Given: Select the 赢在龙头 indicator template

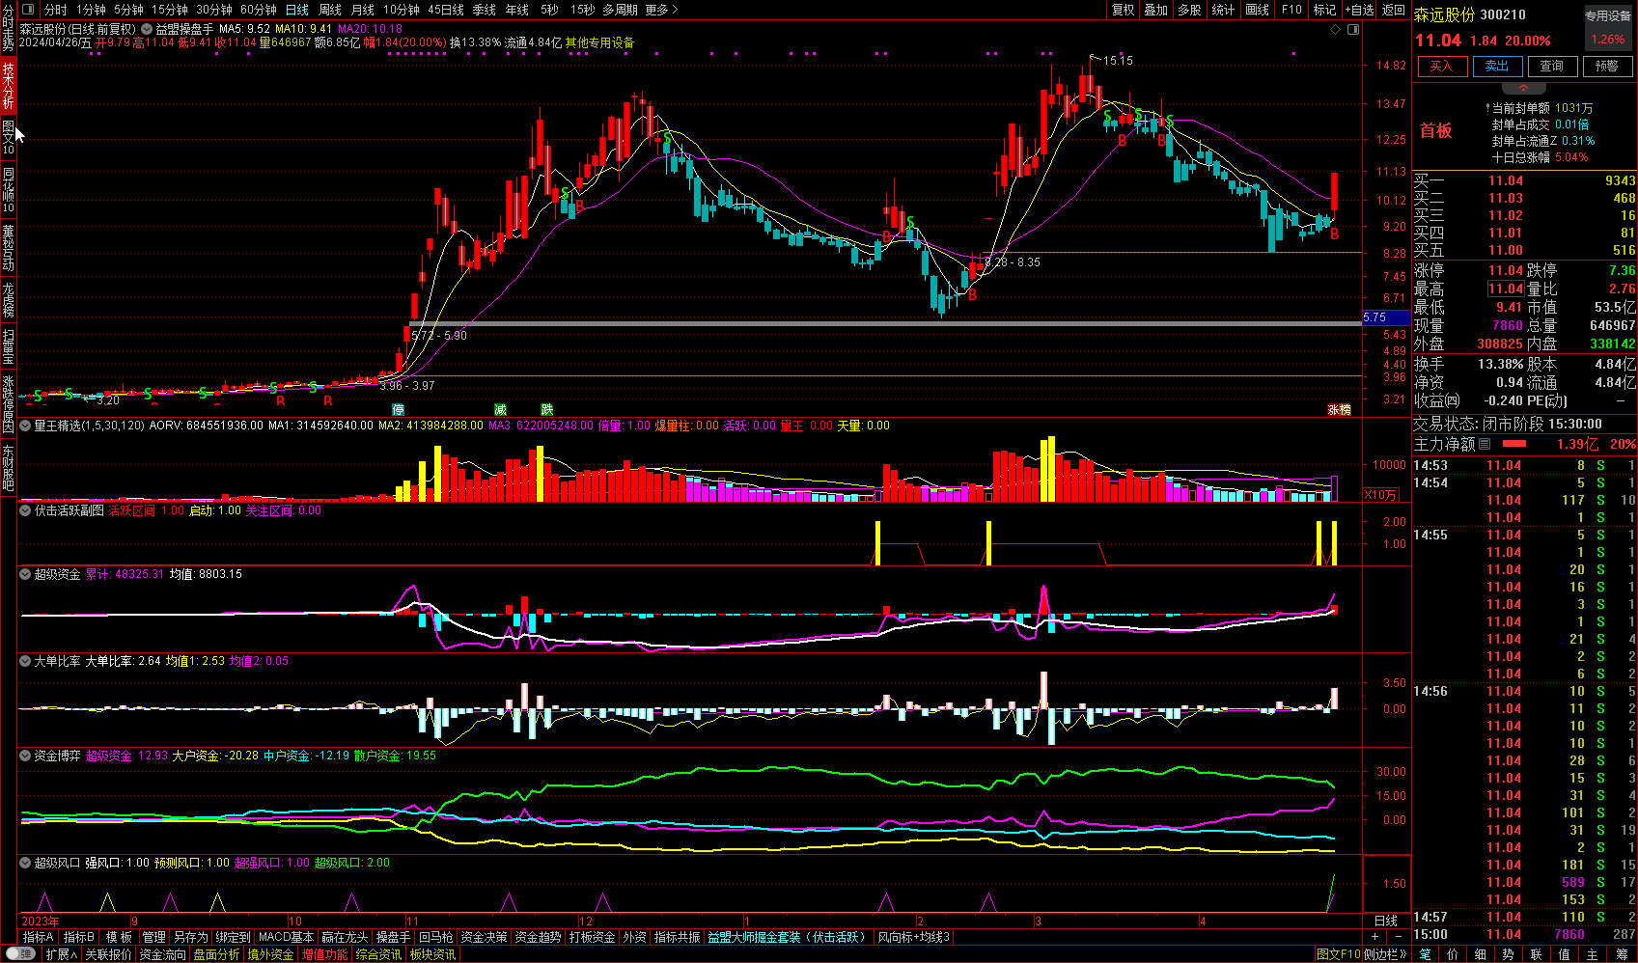Looking at the screenshot, I should 345,937.
